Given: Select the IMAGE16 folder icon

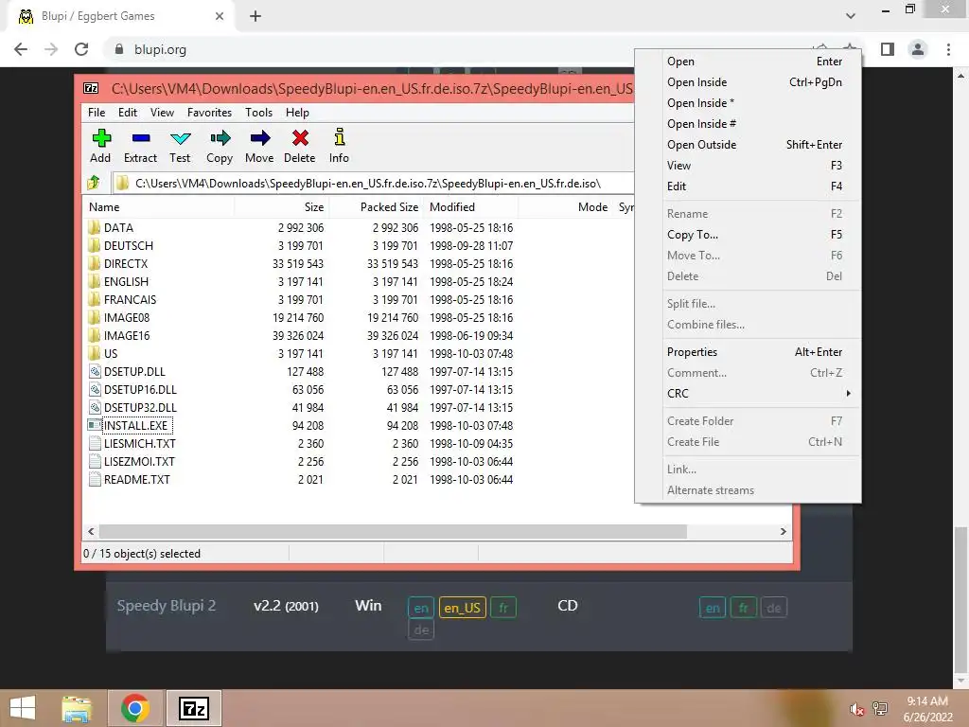Looking at the screenshot, I should (x=94, y=335).
